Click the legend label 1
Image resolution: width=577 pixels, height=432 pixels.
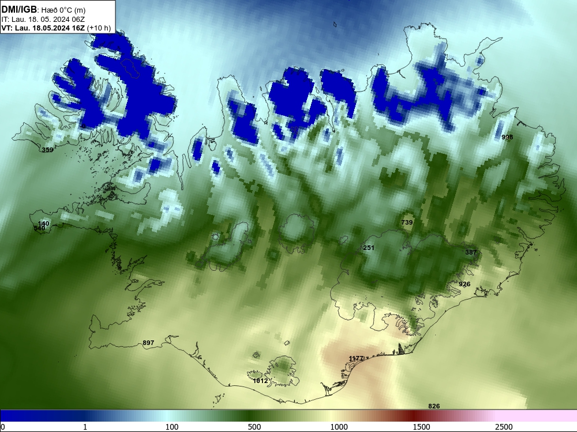(85, 427)
